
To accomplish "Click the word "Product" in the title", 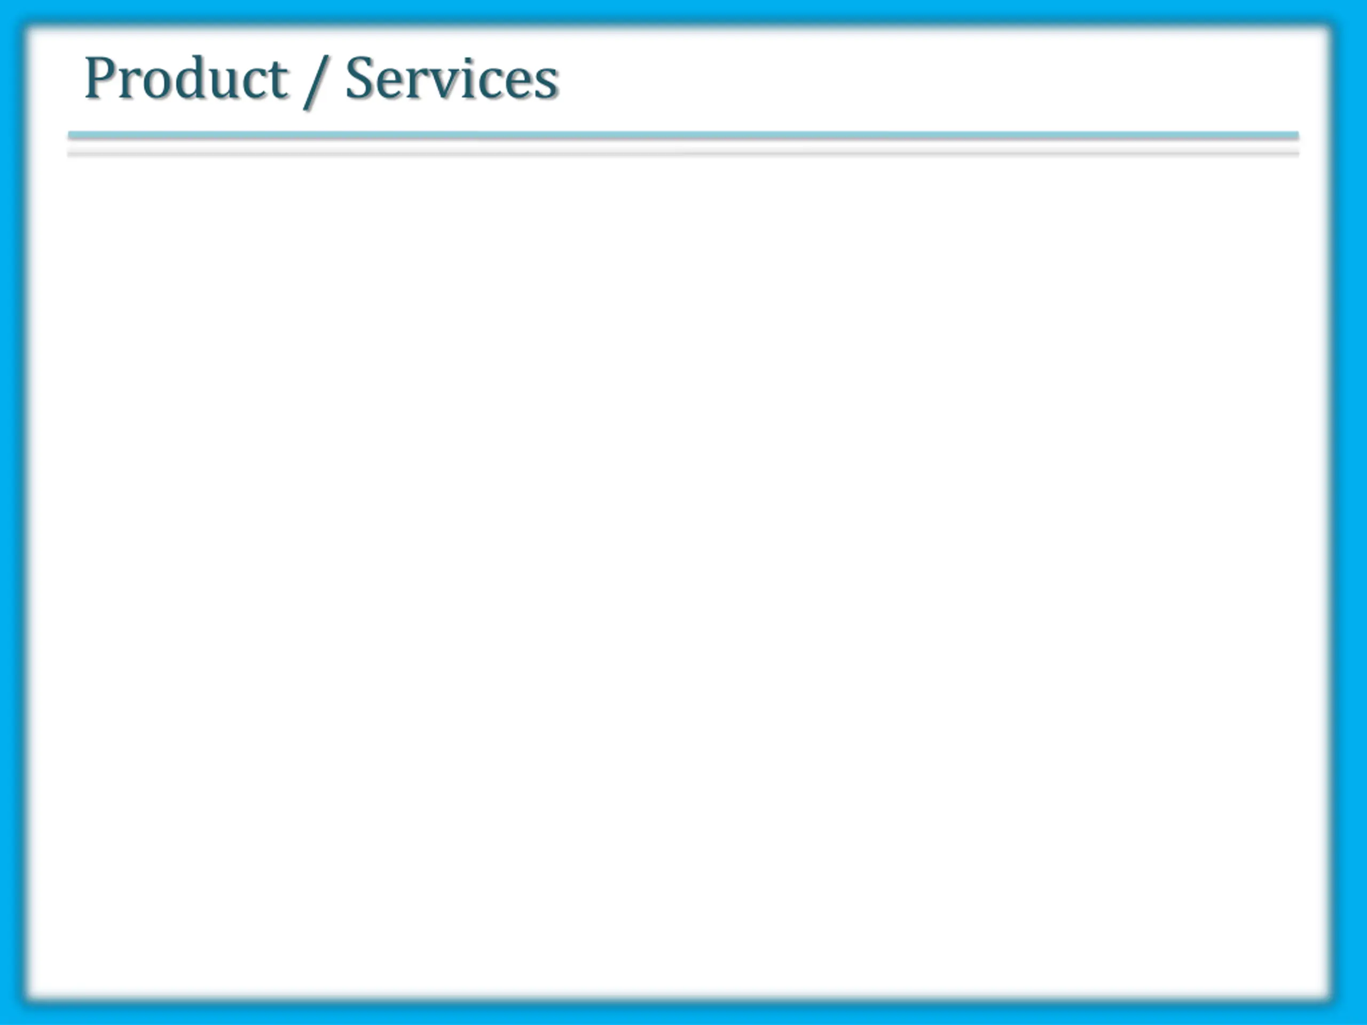I will pos(186,78).
